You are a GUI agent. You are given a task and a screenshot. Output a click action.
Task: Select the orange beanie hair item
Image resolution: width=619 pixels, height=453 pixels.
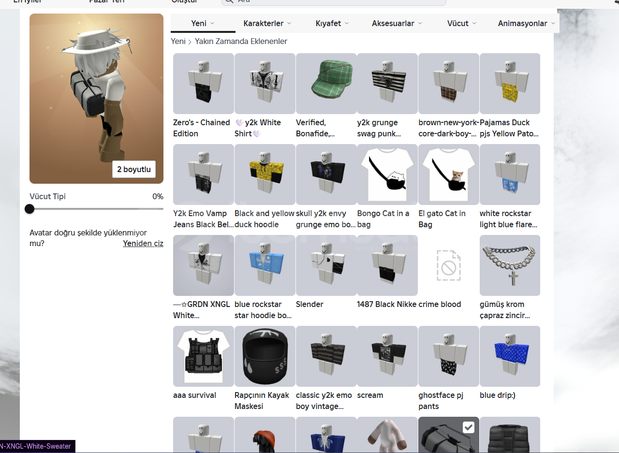click(265, 435)
